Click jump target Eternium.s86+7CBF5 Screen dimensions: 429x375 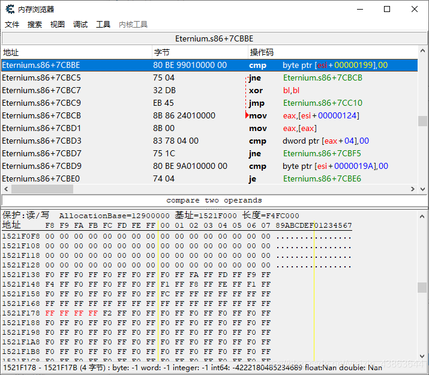tap(322, 153)
